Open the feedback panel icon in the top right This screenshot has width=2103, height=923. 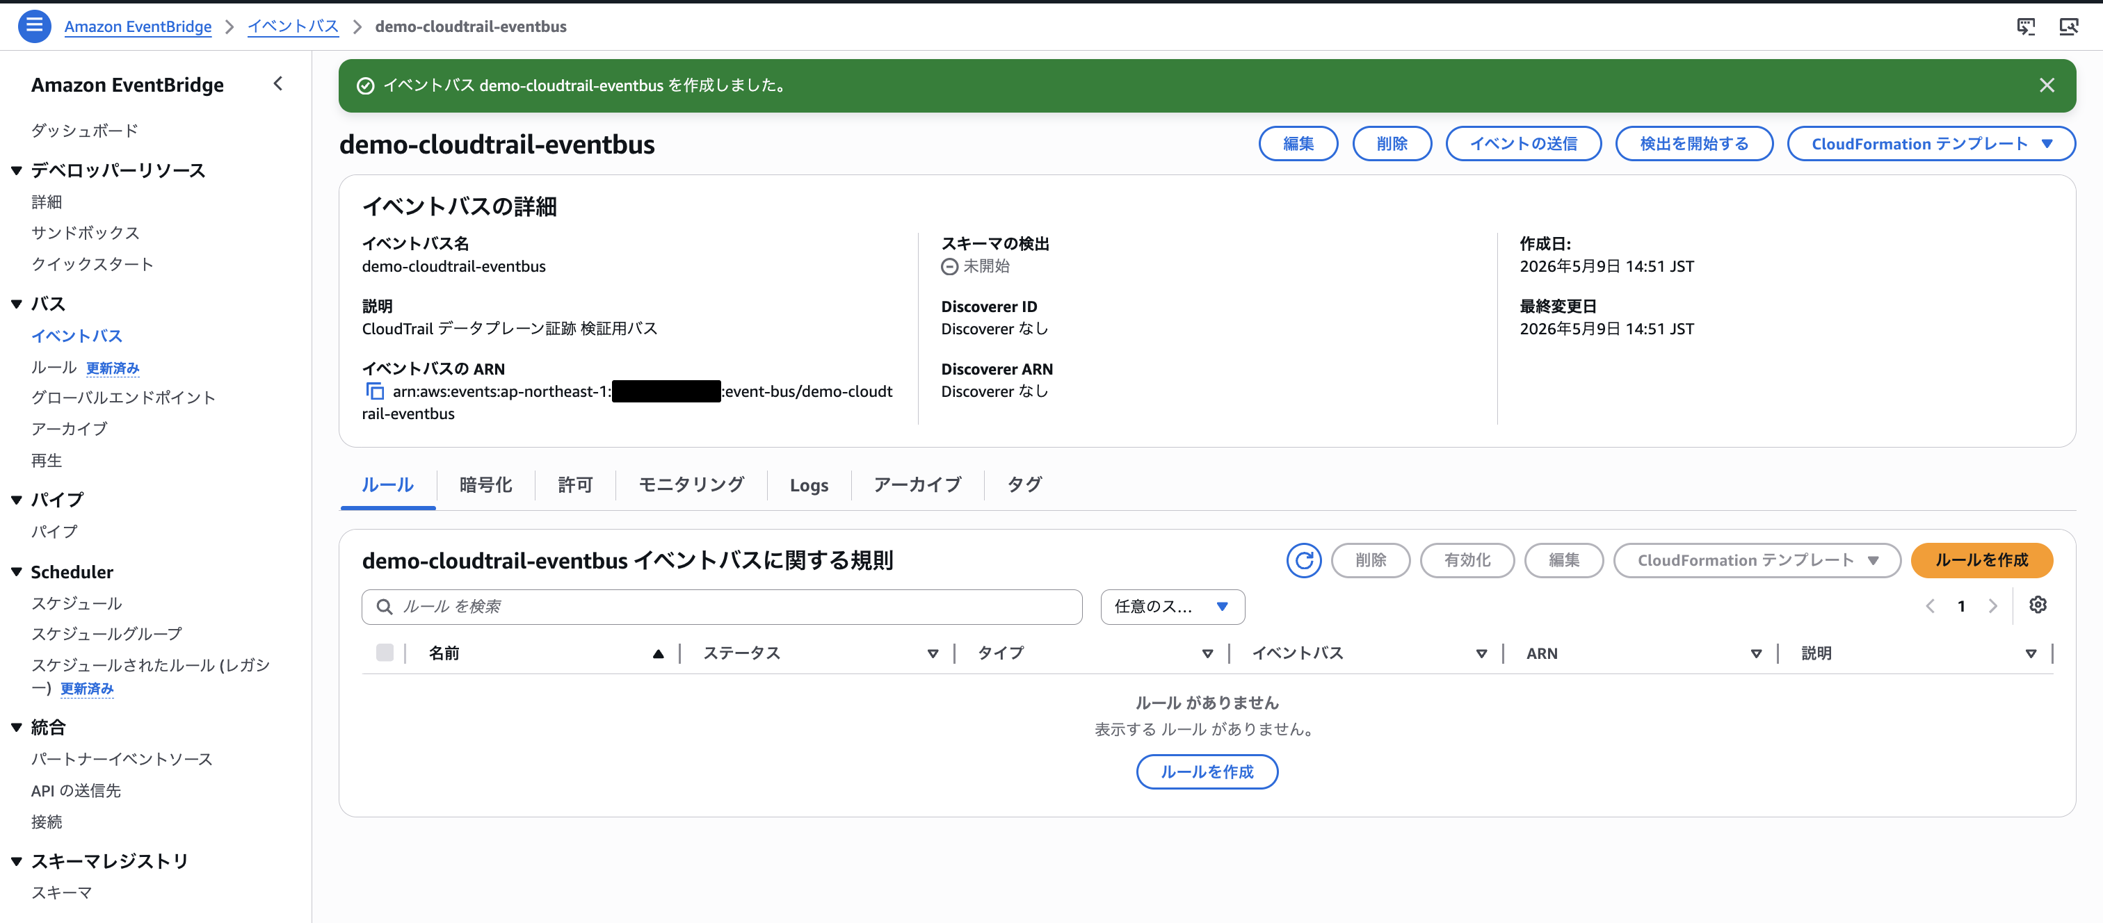coord(2025,26)
